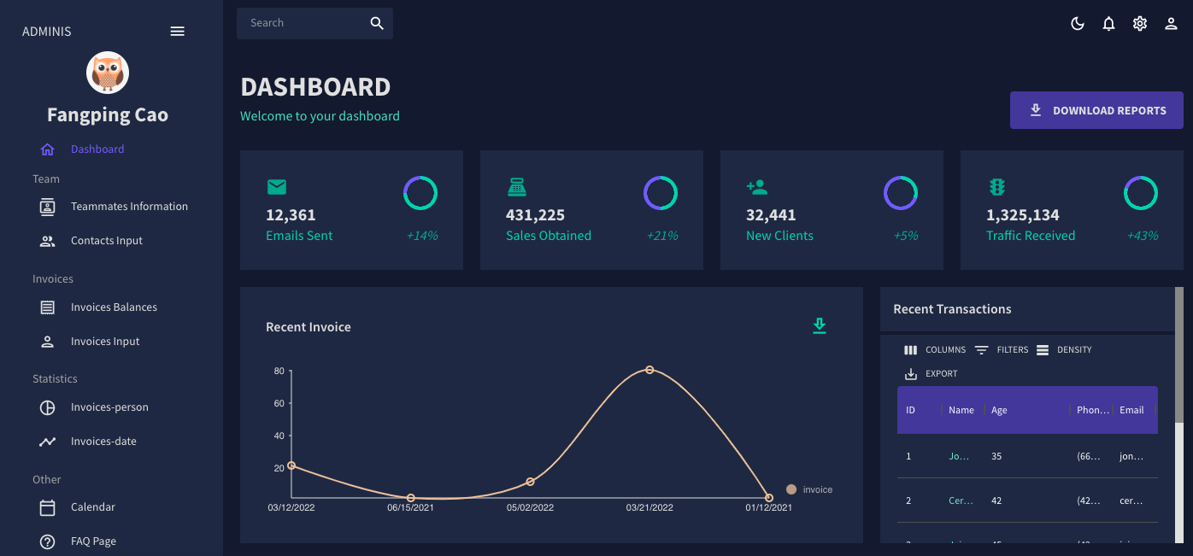The height and width of the screenshot is (556, 1193).
Task: Click Traffic Received progress ring
Action: (x=1141, y=193)
